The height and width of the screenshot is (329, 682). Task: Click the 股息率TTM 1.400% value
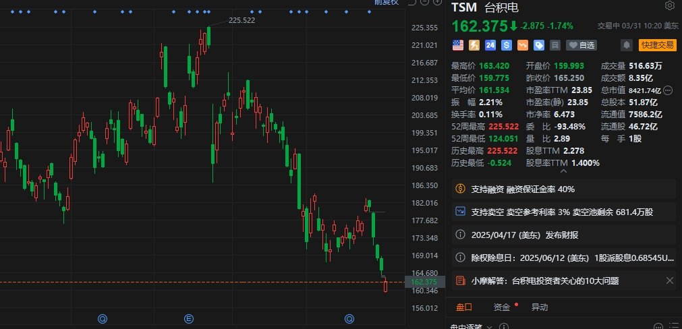pyautogui.click(x=586, y=163)
